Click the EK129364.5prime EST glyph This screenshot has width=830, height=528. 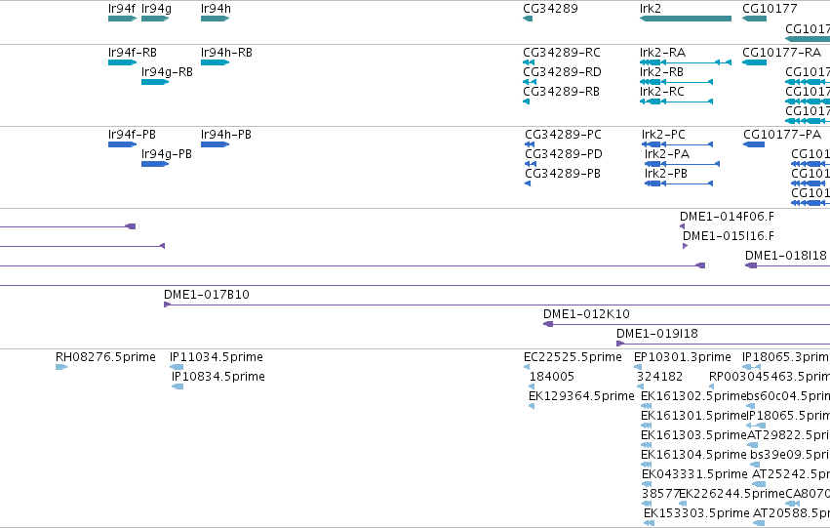tap(532, 407)
